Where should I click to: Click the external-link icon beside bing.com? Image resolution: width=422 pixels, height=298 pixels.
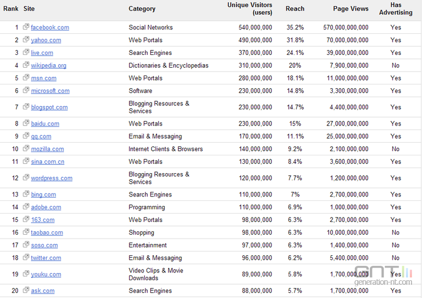26,194
